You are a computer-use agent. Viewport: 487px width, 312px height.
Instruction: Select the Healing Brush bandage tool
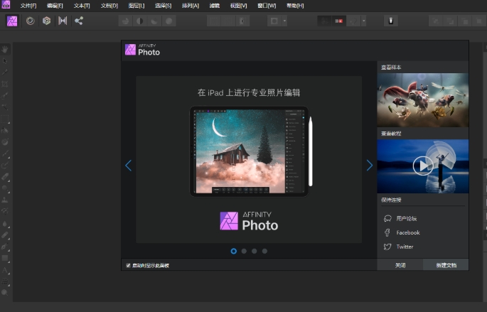5,235
